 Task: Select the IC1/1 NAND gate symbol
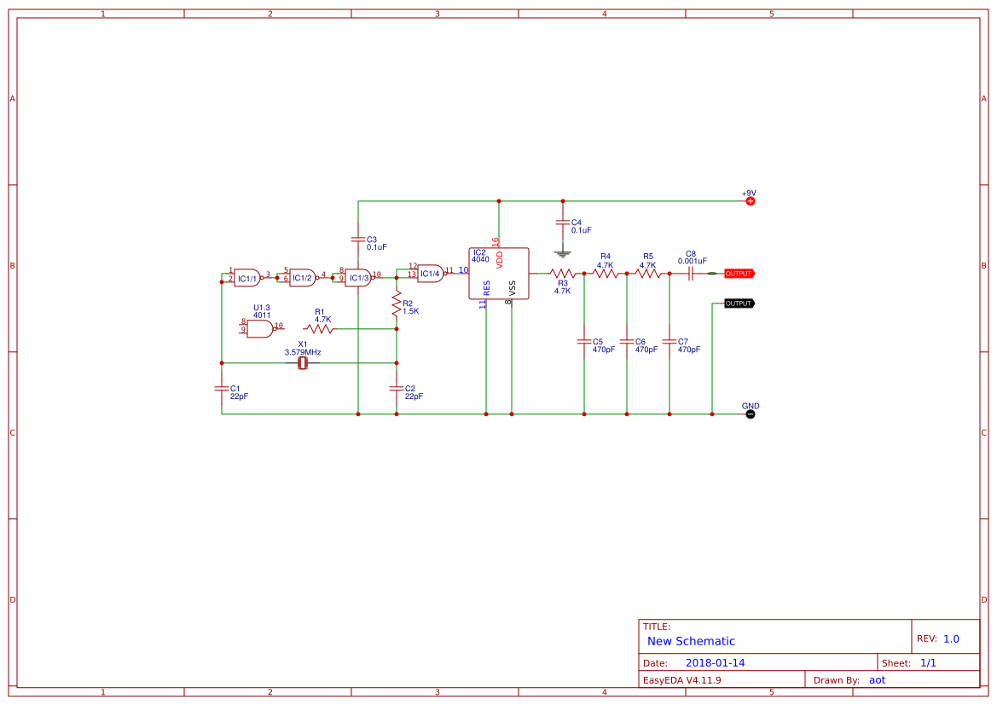pos(246,275)
